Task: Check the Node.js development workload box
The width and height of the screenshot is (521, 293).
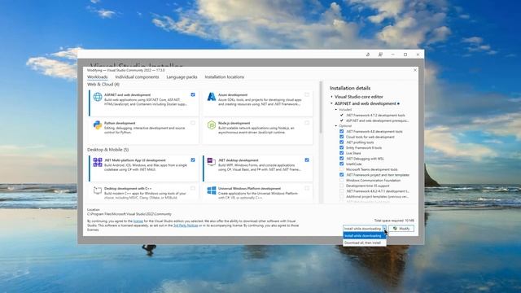Action: click(307, 123)
